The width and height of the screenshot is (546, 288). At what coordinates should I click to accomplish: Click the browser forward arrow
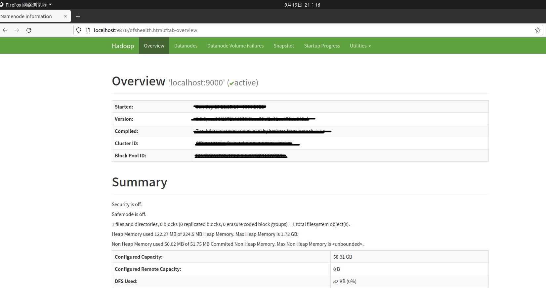(x=17, y=30)
